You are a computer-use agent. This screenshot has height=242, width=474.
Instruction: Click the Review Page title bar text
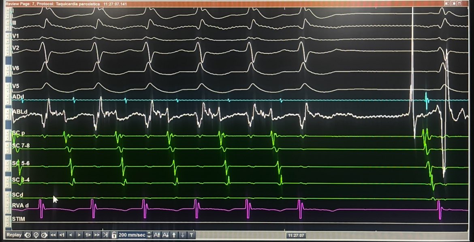(66, 4)
